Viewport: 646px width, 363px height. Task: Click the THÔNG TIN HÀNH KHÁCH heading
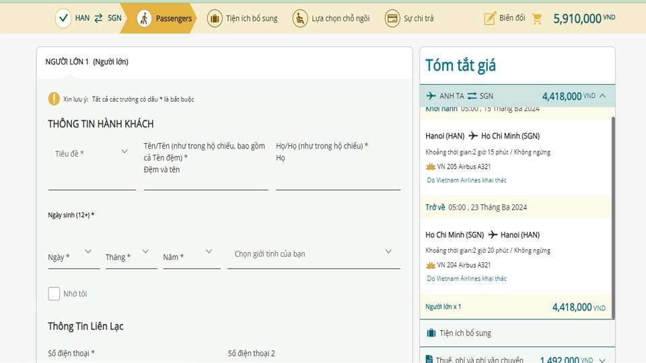click(x=100, y=124)
